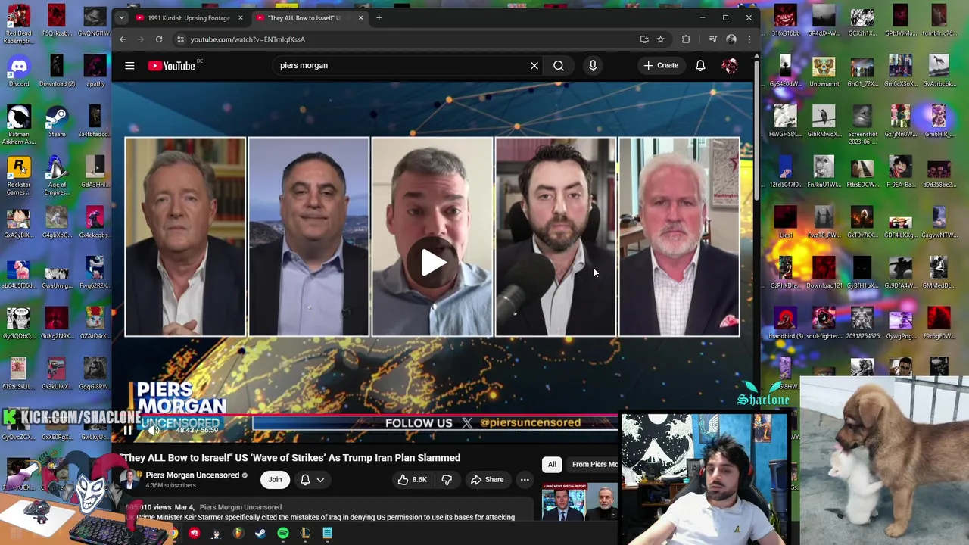Click '4.36M subscribers' text
Viewport: 969px width, 545px height.
tap(170, 485)
